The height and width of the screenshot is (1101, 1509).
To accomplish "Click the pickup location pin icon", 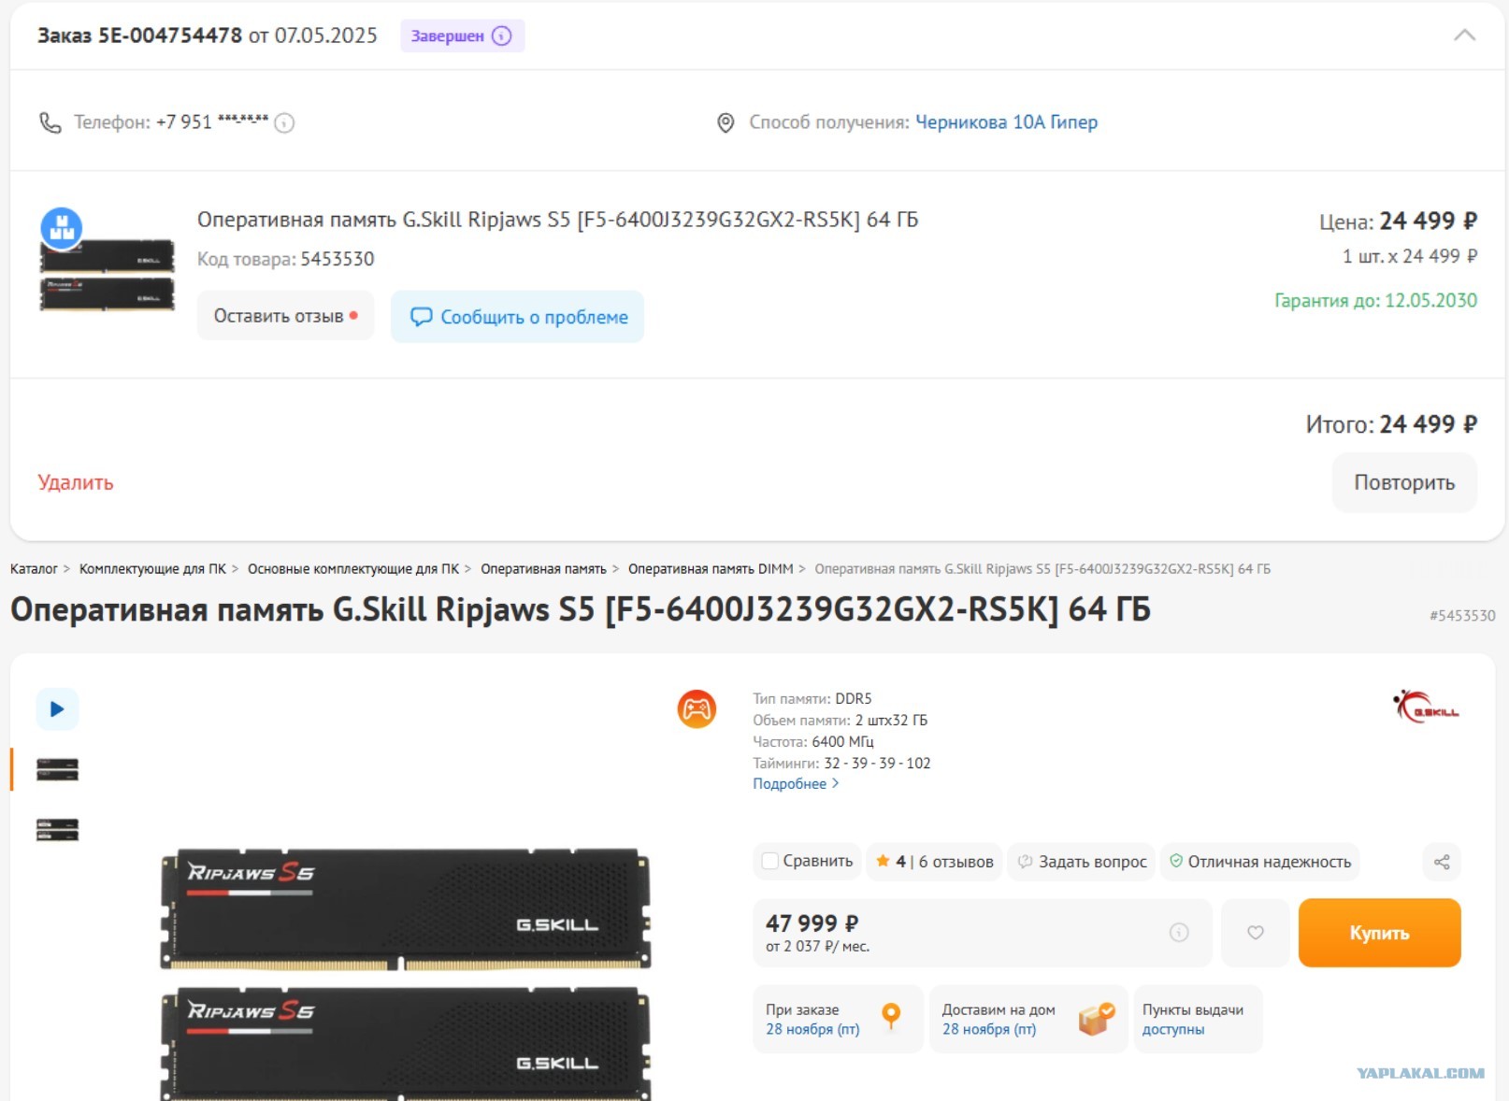I will tap(725, 122).
